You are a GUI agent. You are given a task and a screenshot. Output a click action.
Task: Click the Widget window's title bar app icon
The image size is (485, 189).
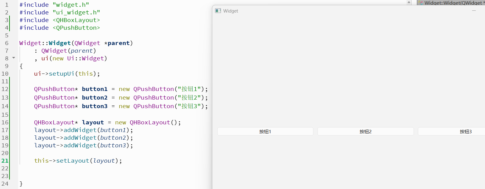pyautogui.click(x=218, y=11)
